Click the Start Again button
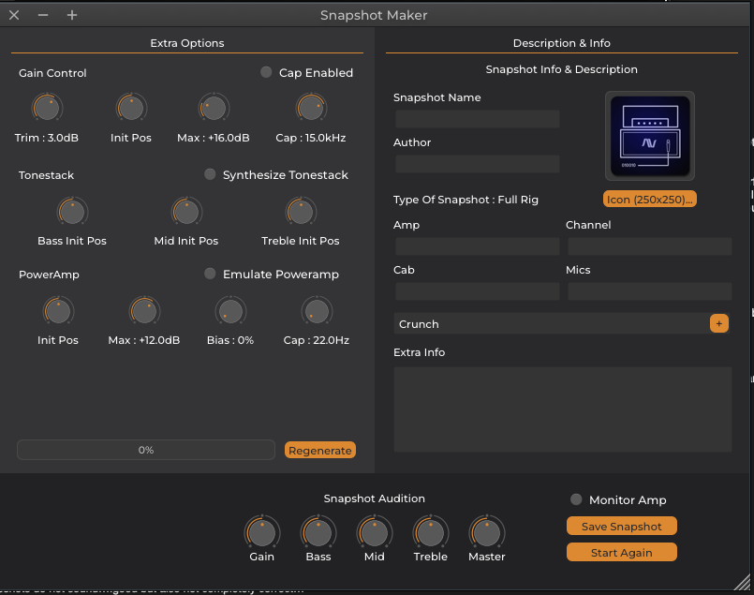Image resolution: width=754 pixels, height=595 pixels. pyautogui.click(x=621, y=553)
